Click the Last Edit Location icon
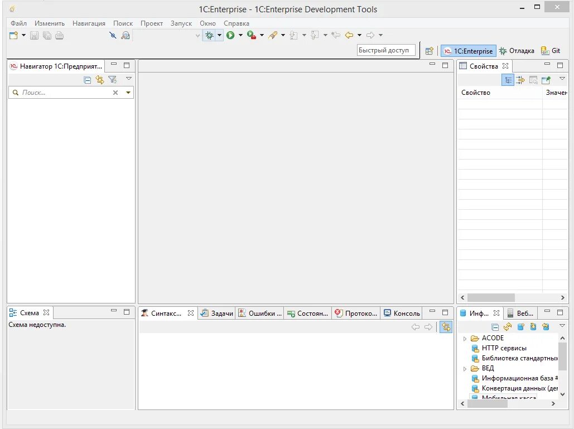The width and height of the screenshot is (574, 429). click(336, 36)
